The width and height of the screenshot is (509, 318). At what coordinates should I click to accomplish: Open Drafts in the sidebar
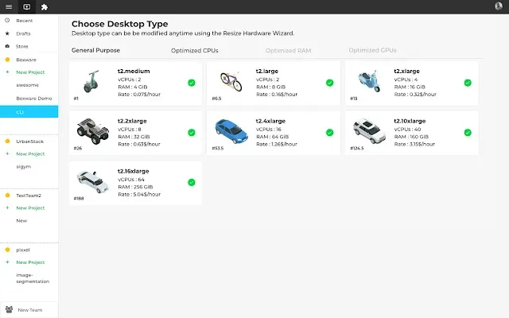(x=23, y=33)
